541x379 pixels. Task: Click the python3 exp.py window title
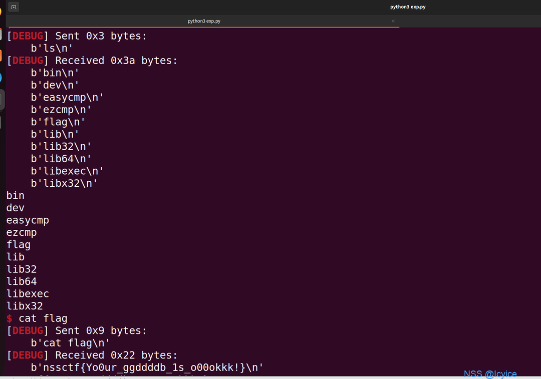[408, 7]
